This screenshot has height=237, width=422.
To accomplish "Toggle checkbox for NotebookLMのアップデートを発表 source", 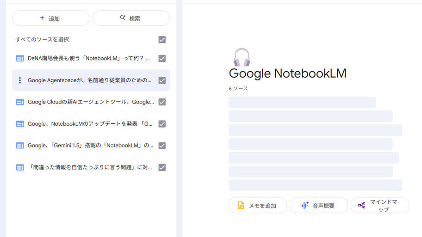I will pyautogui.click(x=162, y=124).
